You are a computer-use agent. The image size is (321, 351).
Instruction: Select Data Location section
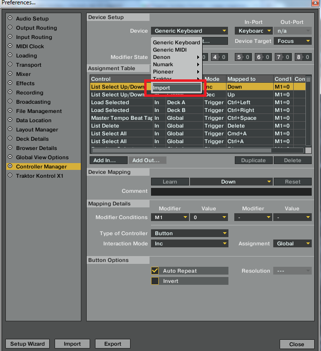34,120
